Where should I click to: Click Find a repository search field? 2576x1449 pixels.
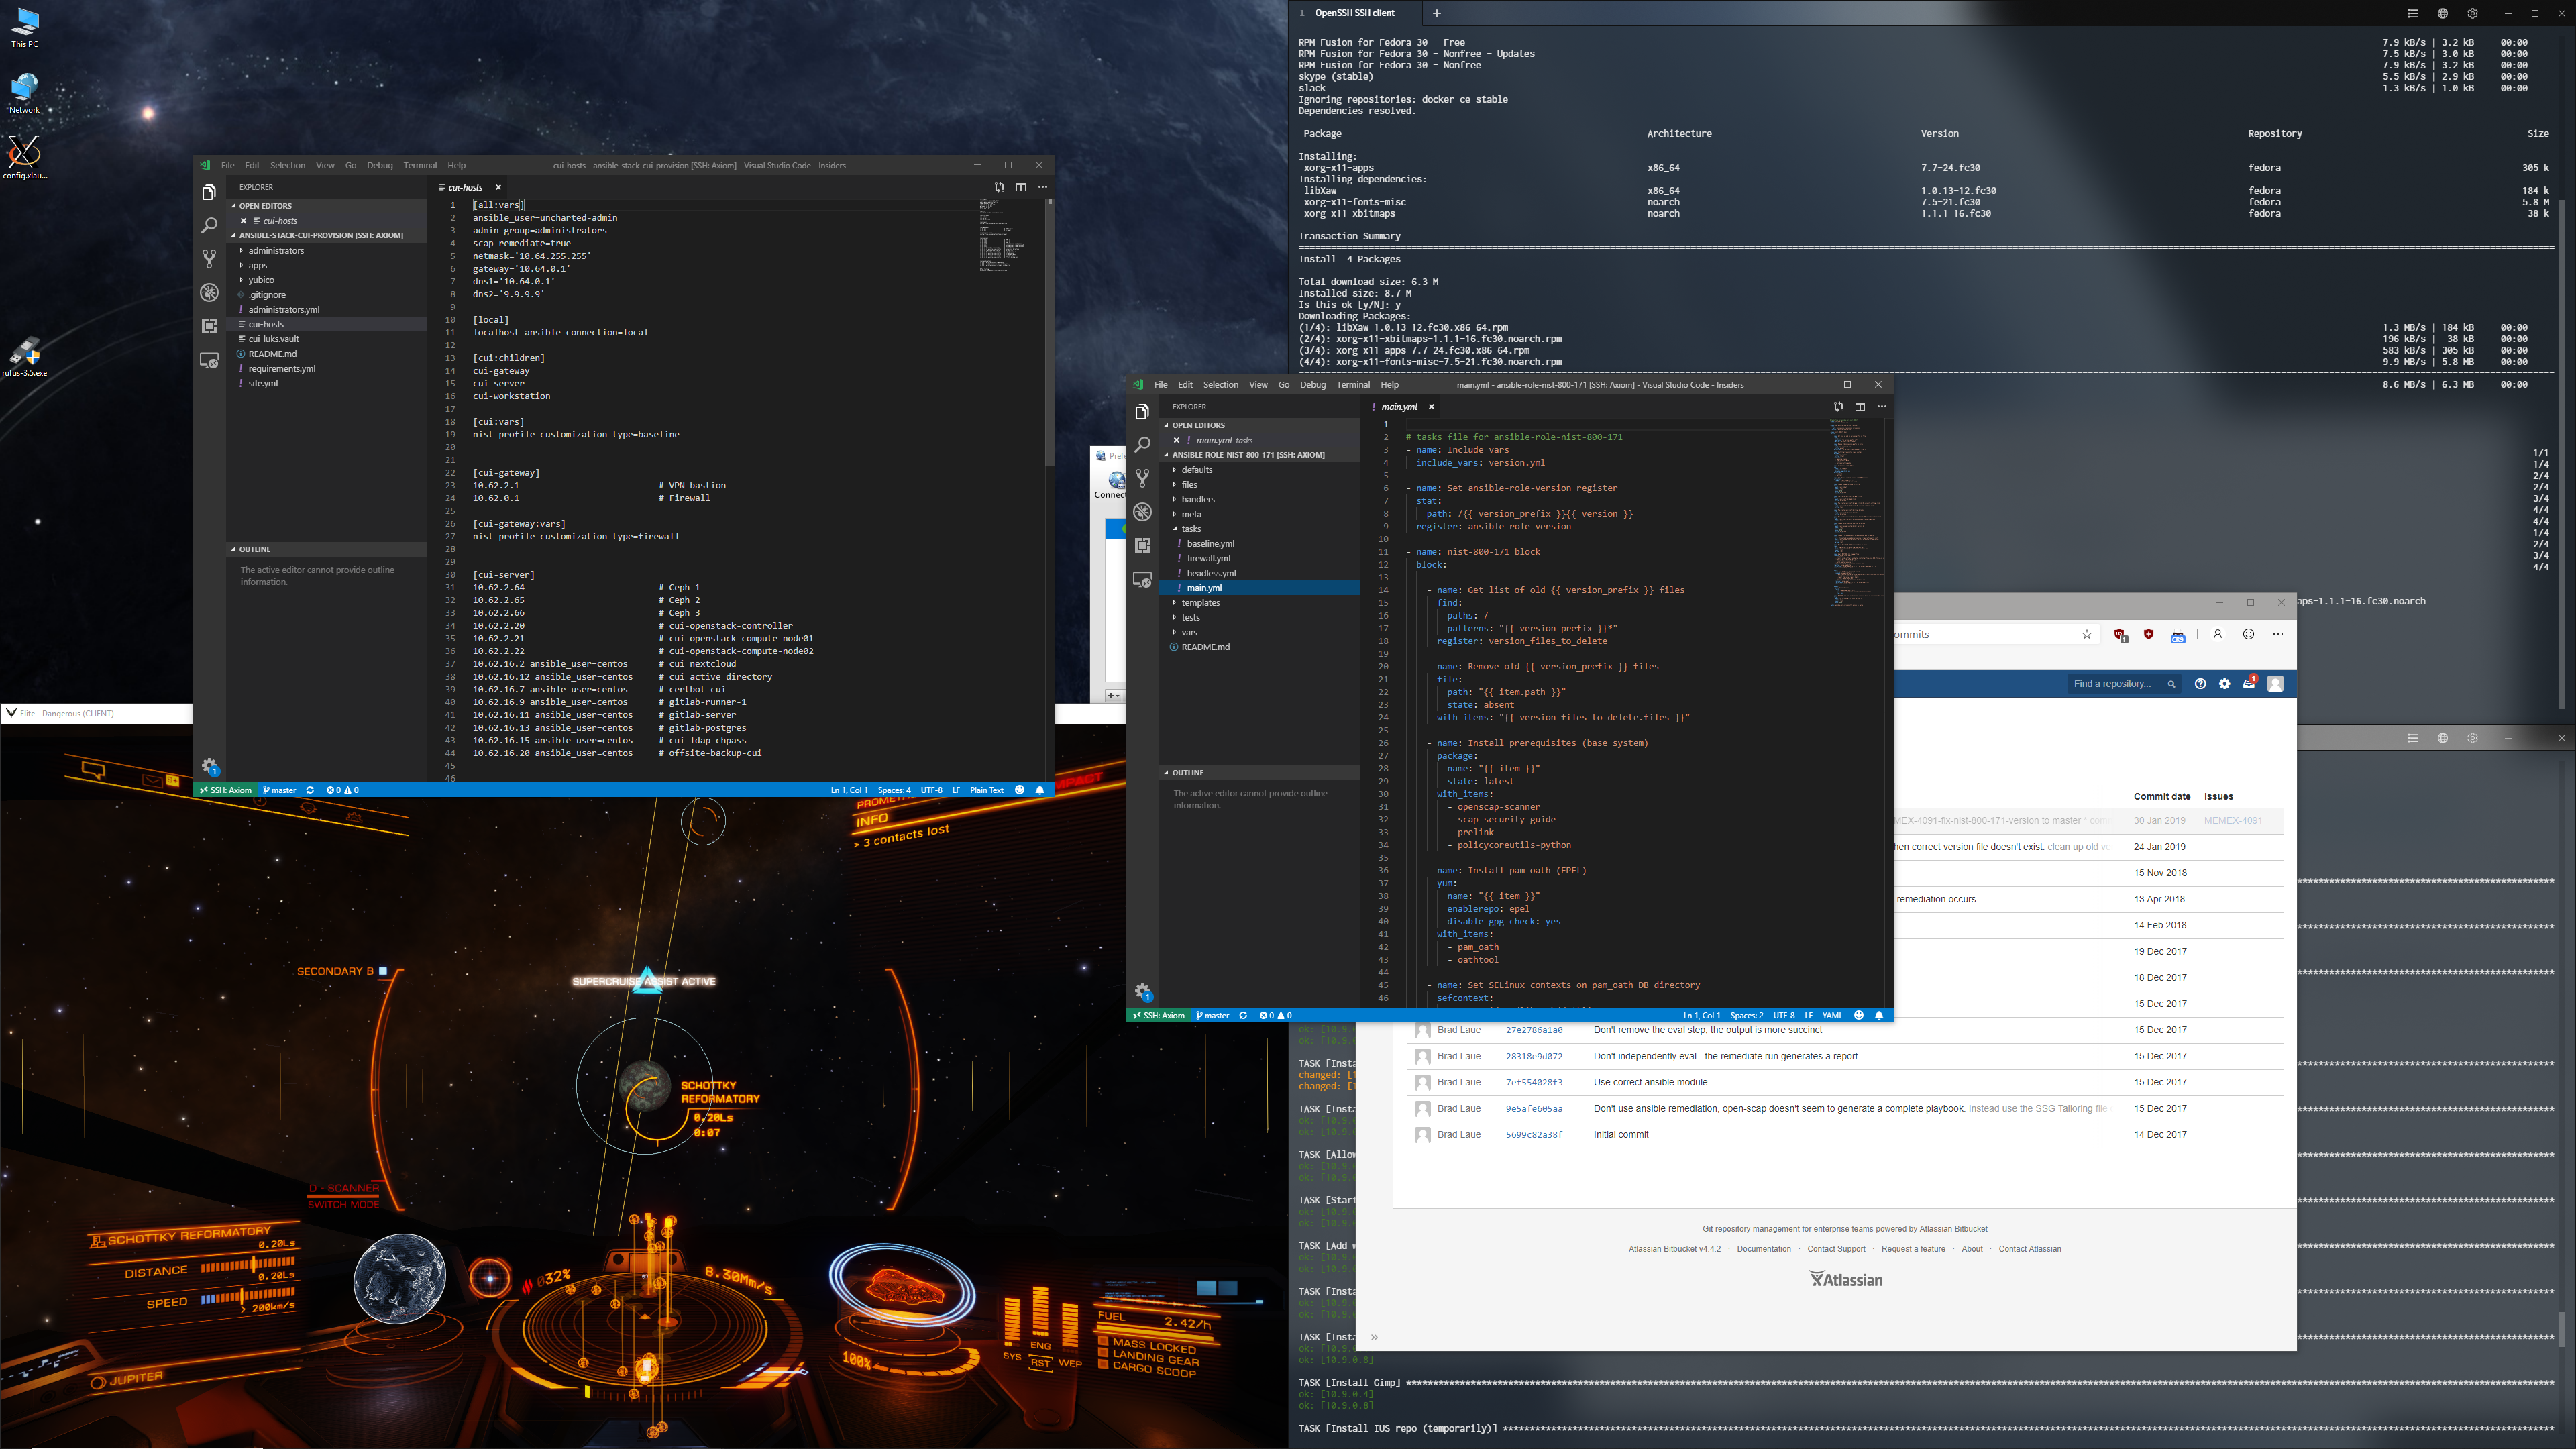tap(2123, 684)
